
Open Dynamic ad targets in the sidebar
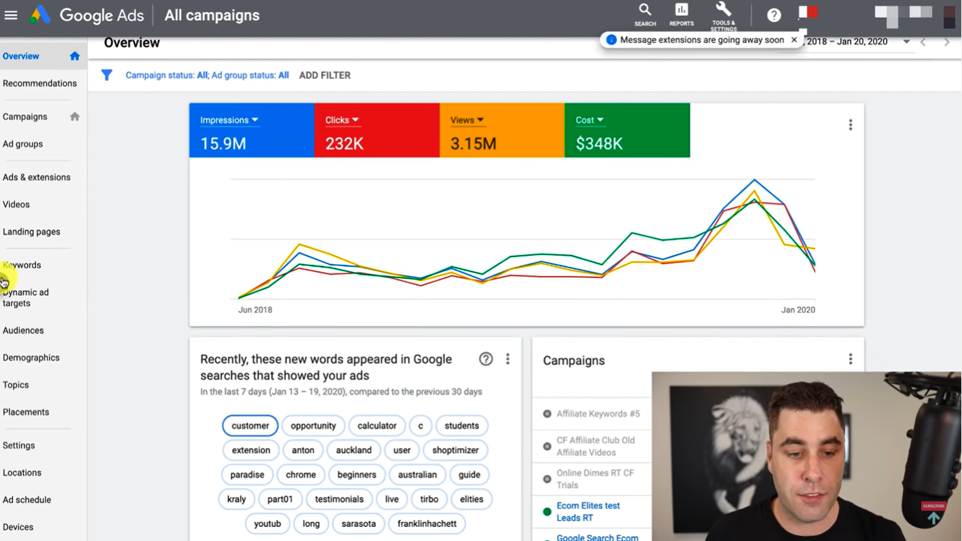(x=25, y=298)
